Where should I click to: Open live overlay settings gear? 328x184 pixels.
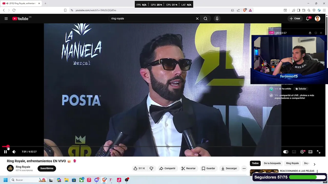coord(316,33)
